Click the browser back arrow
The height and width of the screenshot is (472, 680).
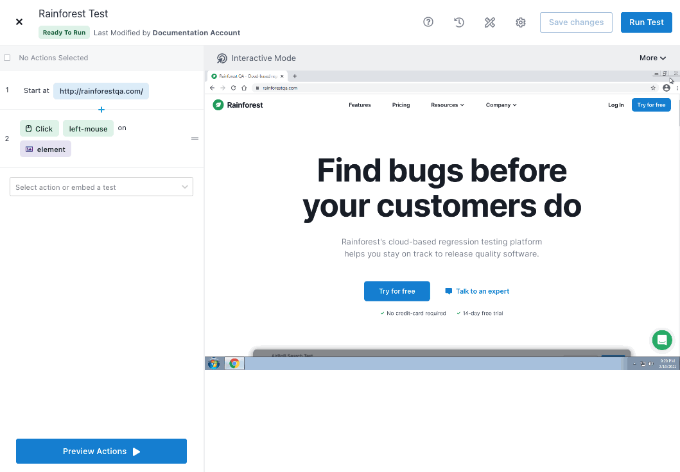point(212,88)
